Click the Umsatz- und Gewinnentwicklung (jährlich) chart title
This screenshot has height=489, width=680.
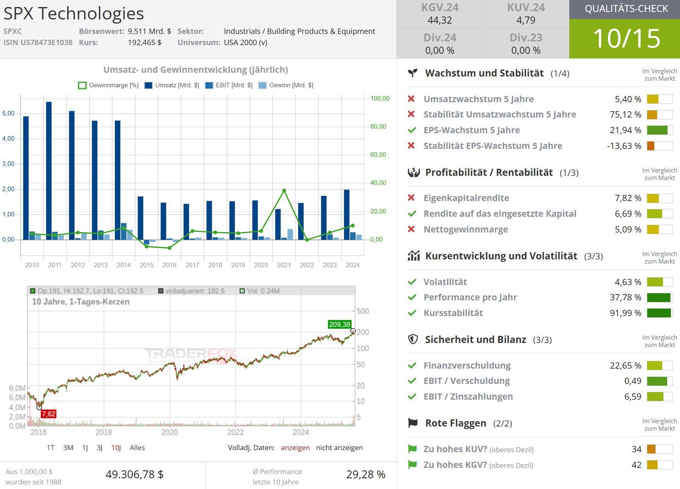point(196,70)
